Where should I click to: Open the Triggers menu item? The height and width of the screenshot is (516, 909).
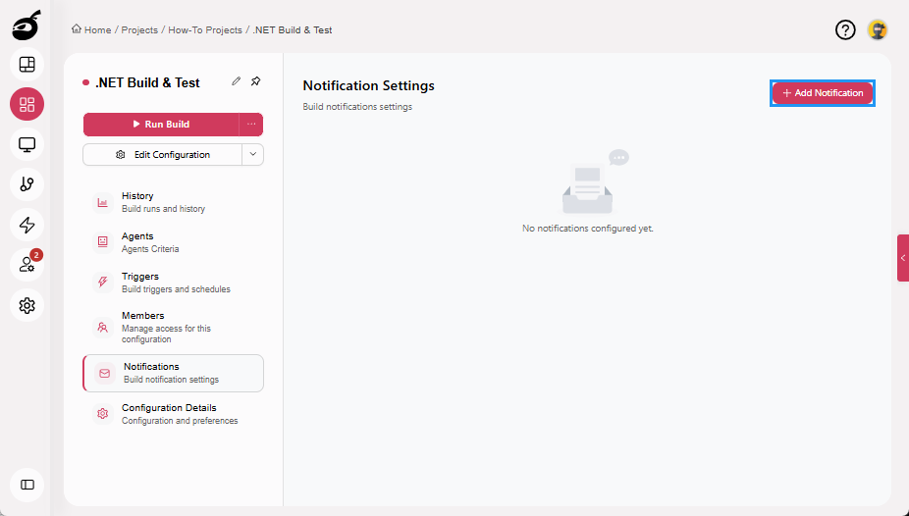(x=174, y=282)
